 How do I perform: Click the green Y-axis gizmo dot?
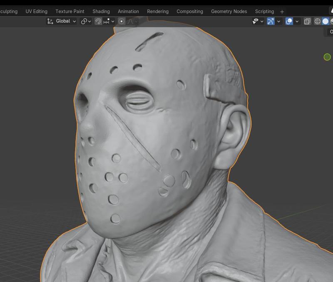click(x=327, y=57)
